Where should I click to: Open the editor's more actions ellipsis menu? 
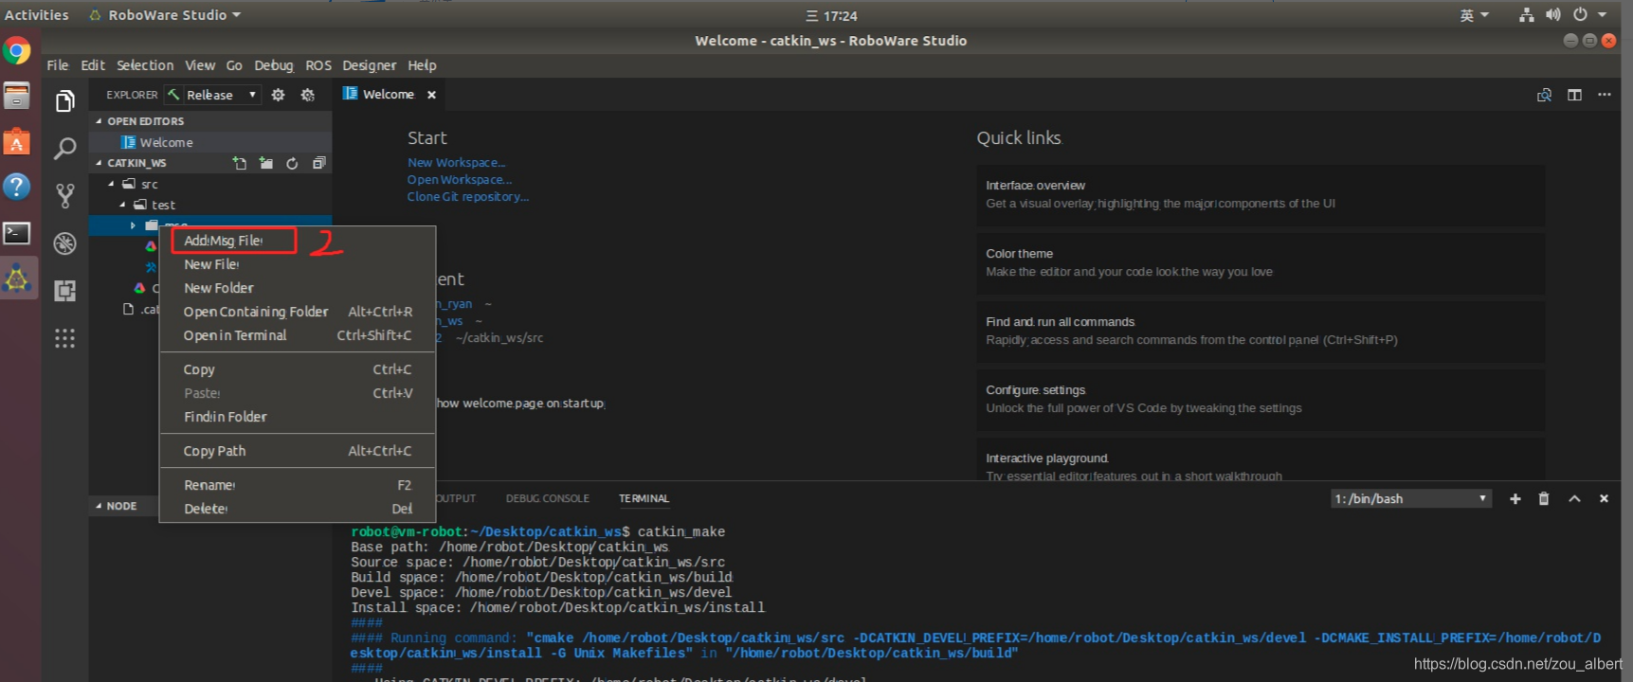click(1604, 95)
